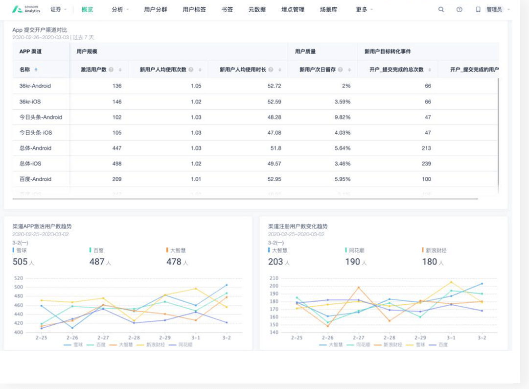The image size is (529, 389).
Task: Switch to the 用户分群 tab
Action: (x=156, y=9)
